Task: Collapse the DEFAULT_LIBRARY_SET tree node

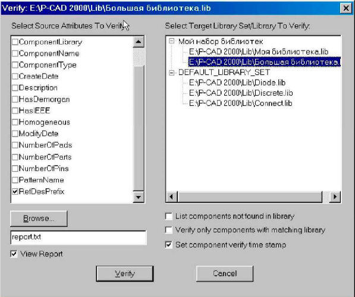Action: coord(172,72)
